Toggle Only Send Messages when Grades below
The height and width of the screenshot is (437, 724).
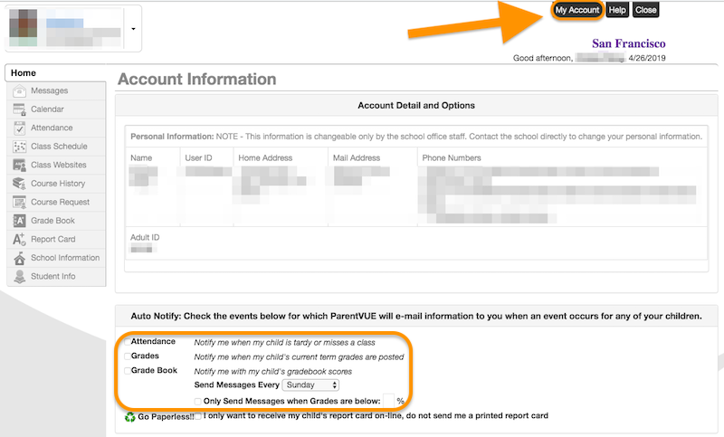198,400
